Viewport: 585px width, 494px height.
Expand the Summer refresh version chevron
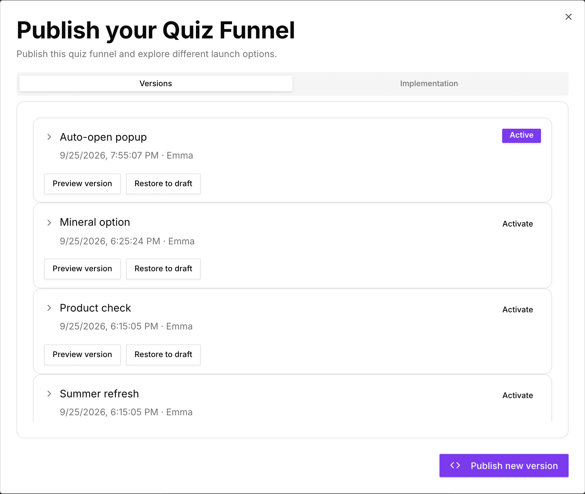tap(49, 394)
